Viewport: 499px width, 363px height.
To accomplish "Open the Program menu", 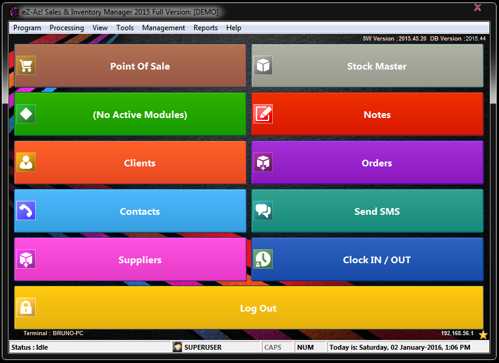I will pos(26,27).
